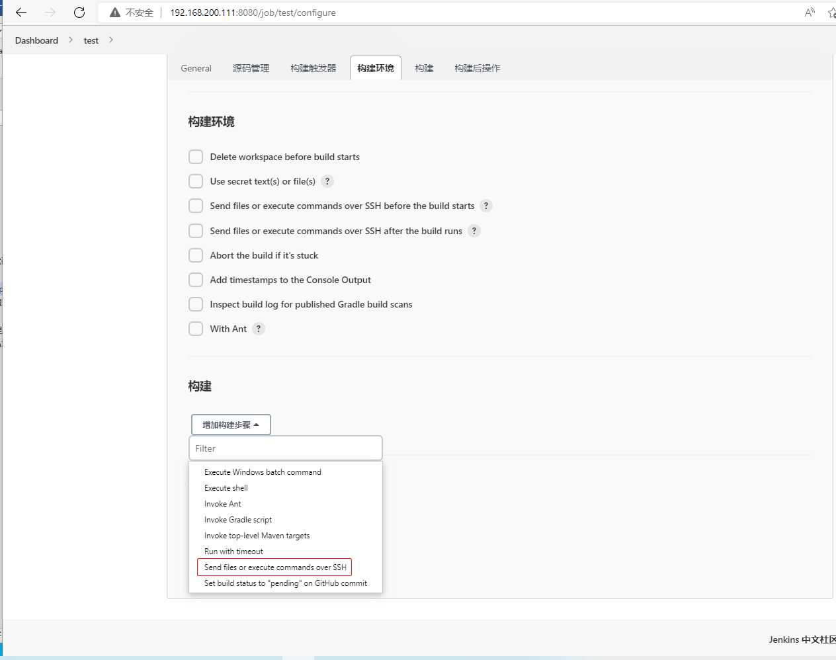The height and width of the screenshot is (660, 836).
Task: Expand the chevron after test breadcrumb
Action: [x=110, y=40]
